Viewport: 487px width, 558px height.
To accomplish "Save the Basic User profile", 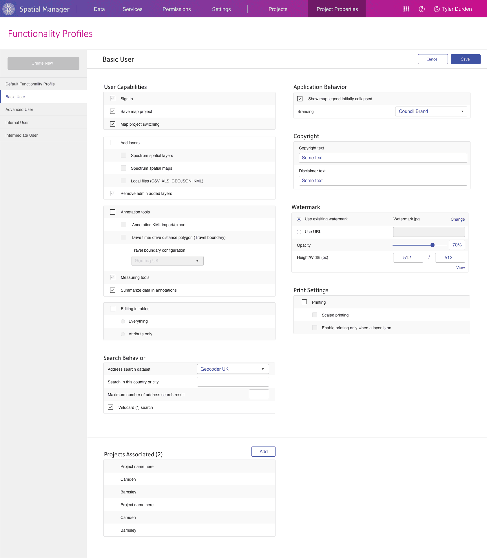I will [465, 59].
